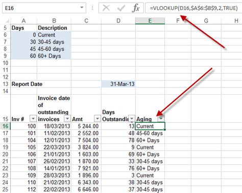Select row 16 header
The width and height of the screenshot is (242, 193).
tap(5, 126)
